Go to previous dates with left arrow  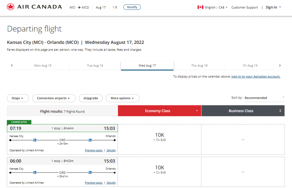click(x=12, y=65)
